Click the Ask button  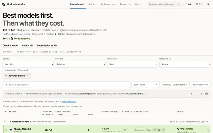pyautogui.click(x=188, y=4)
